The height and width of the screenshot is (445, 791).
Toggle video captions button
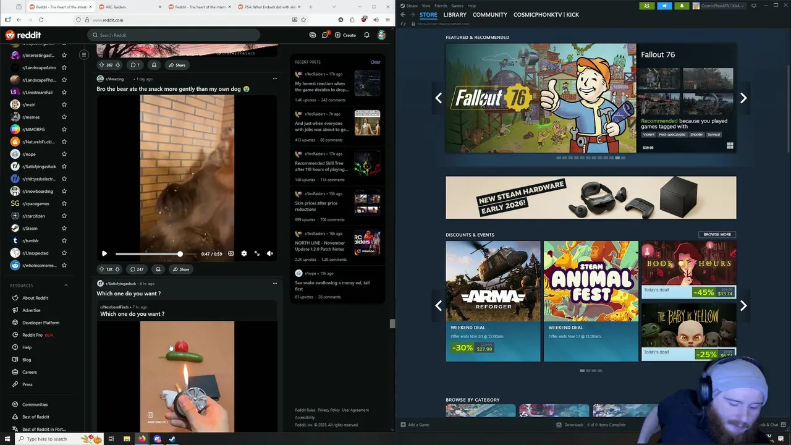pos(231,253)
